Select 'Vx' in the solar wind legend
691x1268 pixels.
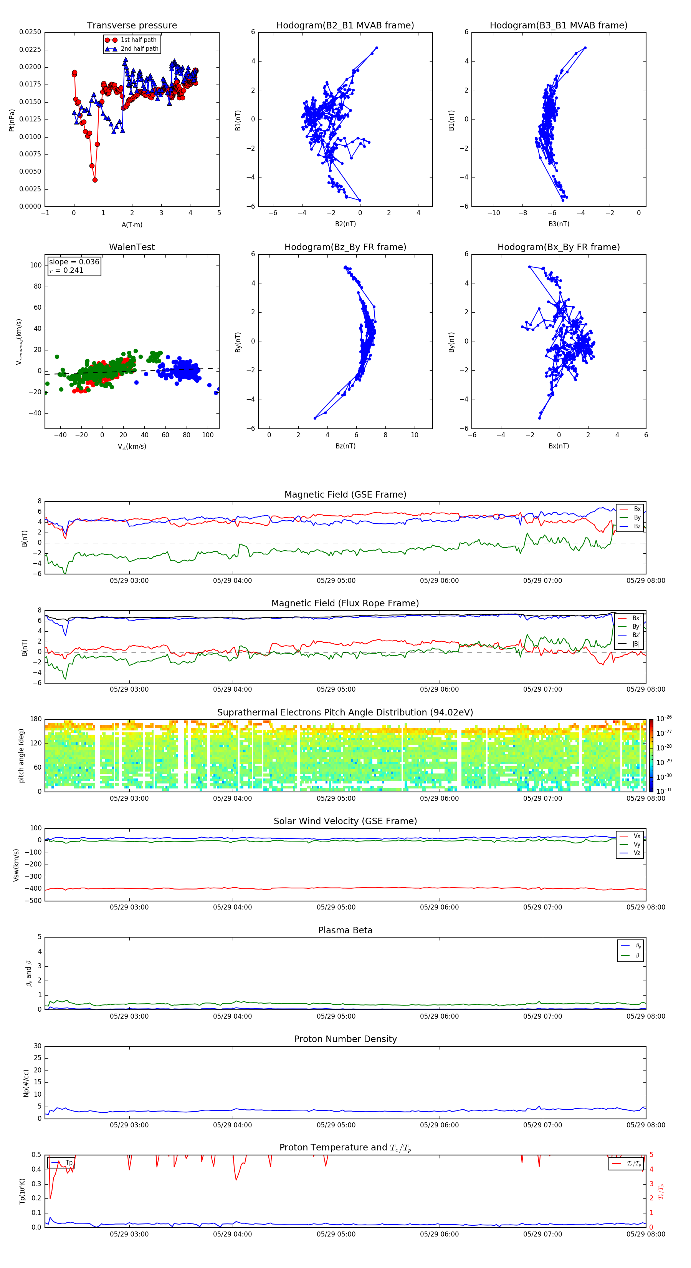point(630,836)
